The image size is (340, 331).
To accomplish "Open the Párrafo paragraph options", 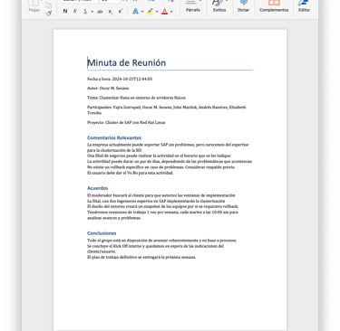I will 193,6.
